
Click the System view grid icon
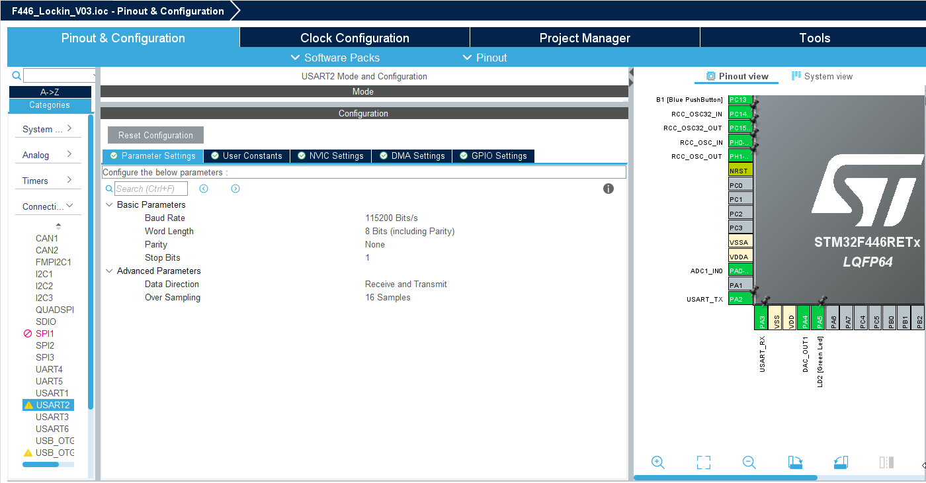[x=796, y=76]
